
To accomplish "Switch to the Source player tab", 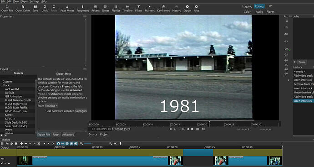I will point(93,134).
